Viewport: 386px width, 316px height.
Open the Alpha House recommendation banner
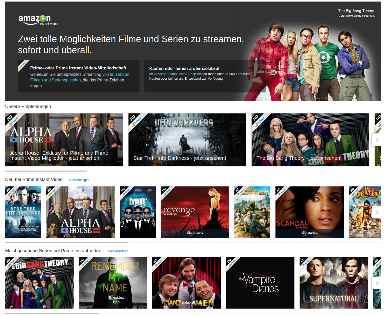click(64, 140)
